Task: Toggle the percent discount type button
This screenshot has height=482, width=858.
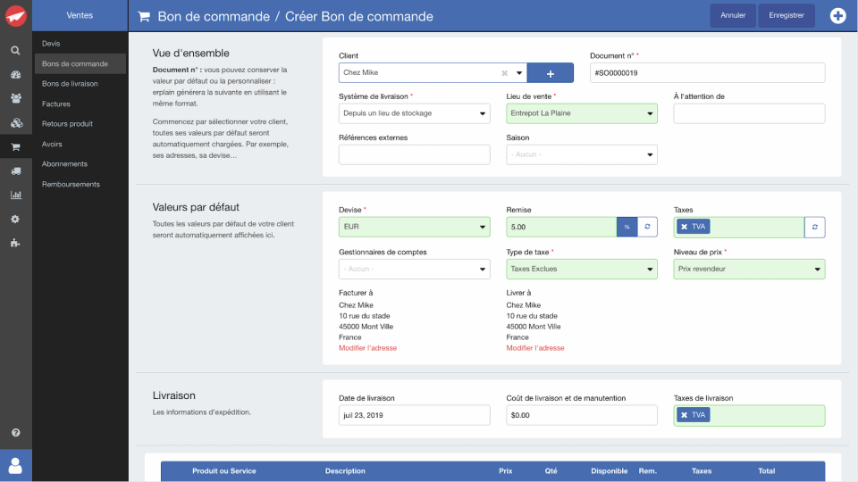Action: pos(627,227)
